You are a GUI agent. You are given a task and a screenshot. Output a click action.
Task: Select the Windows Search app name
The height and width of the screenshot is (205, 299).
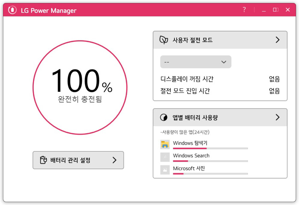point(191,156)
